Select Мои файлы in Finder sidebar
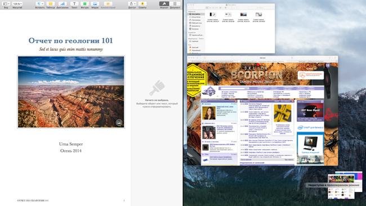The width and height of the screenshot is (366, 206). click(x=196, y=14)
